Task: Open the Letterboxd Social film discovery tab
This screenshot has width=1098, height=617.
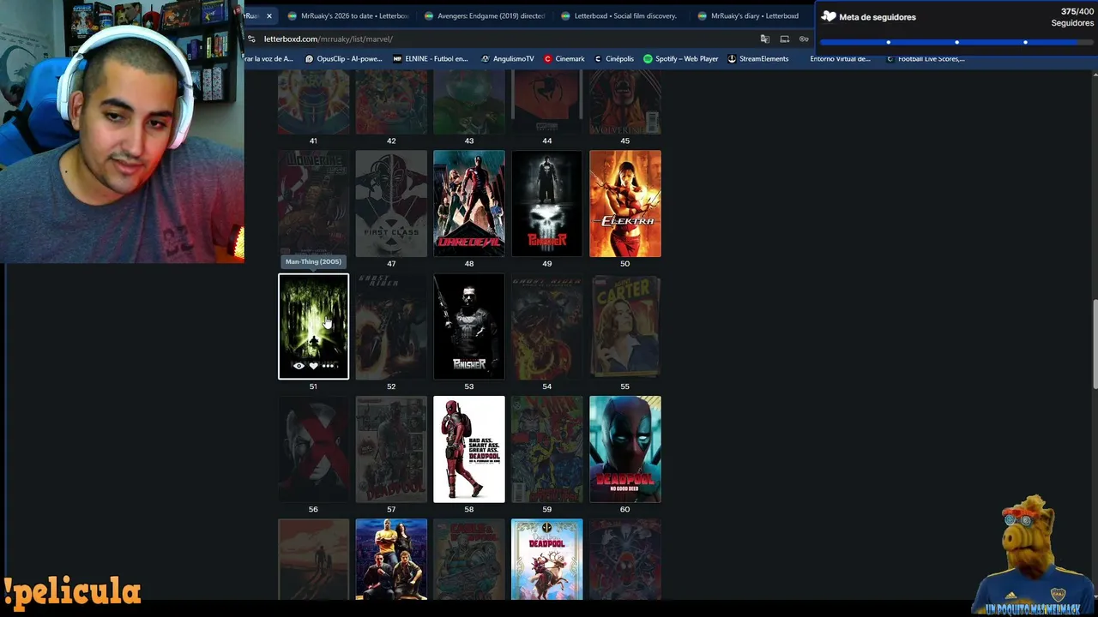Action: tap(621, 15)
